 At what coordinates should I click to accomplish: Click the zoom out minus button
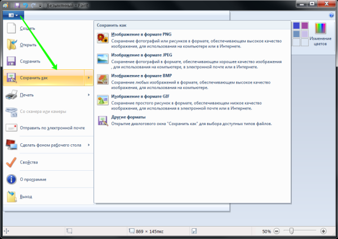pyautogui.click(x=277, y=231)
